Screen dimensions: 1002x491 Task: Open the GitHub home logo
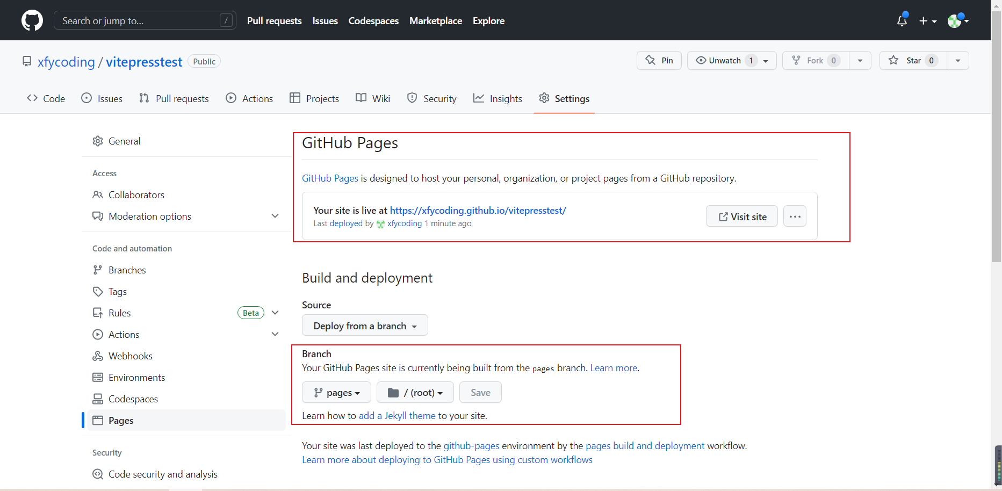pos(32,20)
